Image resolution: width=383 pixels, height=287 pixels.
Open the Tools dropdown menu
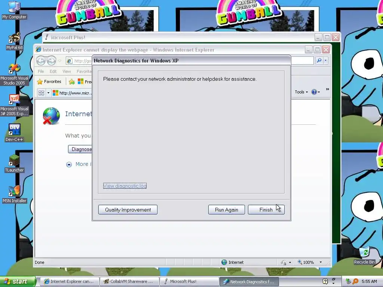point(301,92)
